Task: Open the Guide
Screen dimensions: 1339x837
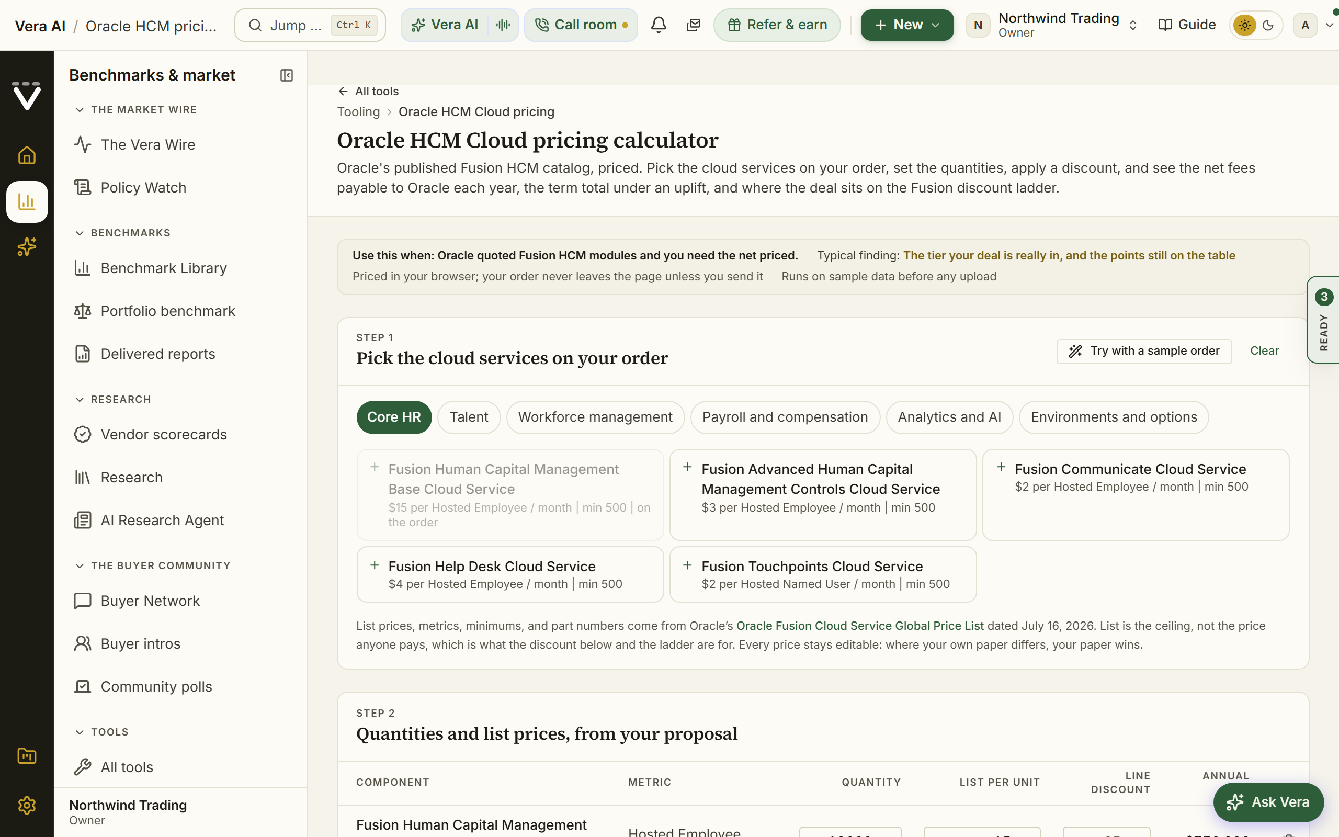Action: pyautogui.click(x=1186, y=25)
